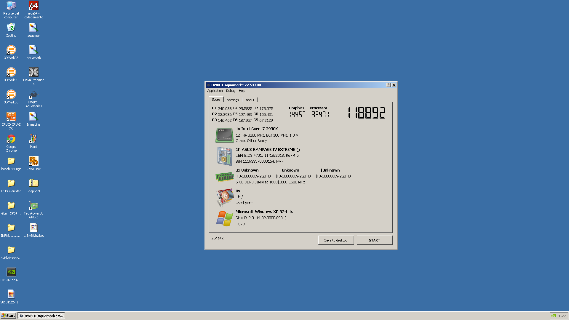
Task: Click the Microsoft Windows XP 32-bits text
Action: coord(264,212)
